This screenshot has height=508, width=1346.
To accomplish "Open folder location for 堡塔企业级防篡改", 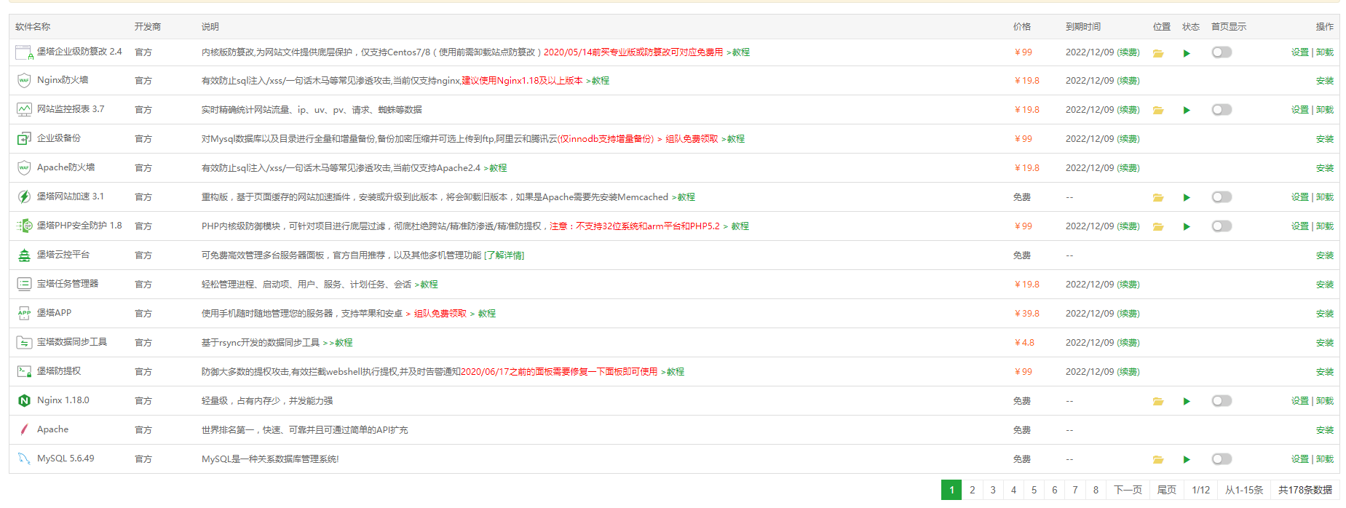I will 1157,53.
